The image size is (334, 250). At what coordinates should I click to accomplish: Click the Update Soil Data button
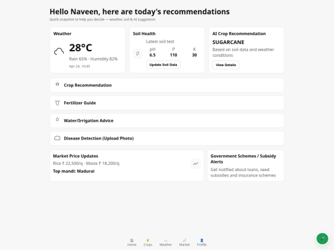pos(163,65)
